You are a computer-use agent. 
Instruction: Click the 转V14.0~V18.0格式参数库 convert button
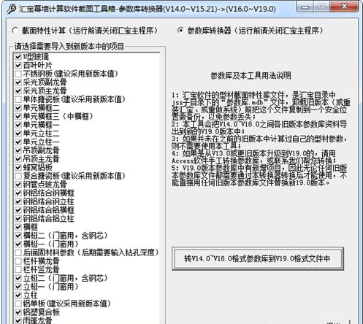click(258, 258)
